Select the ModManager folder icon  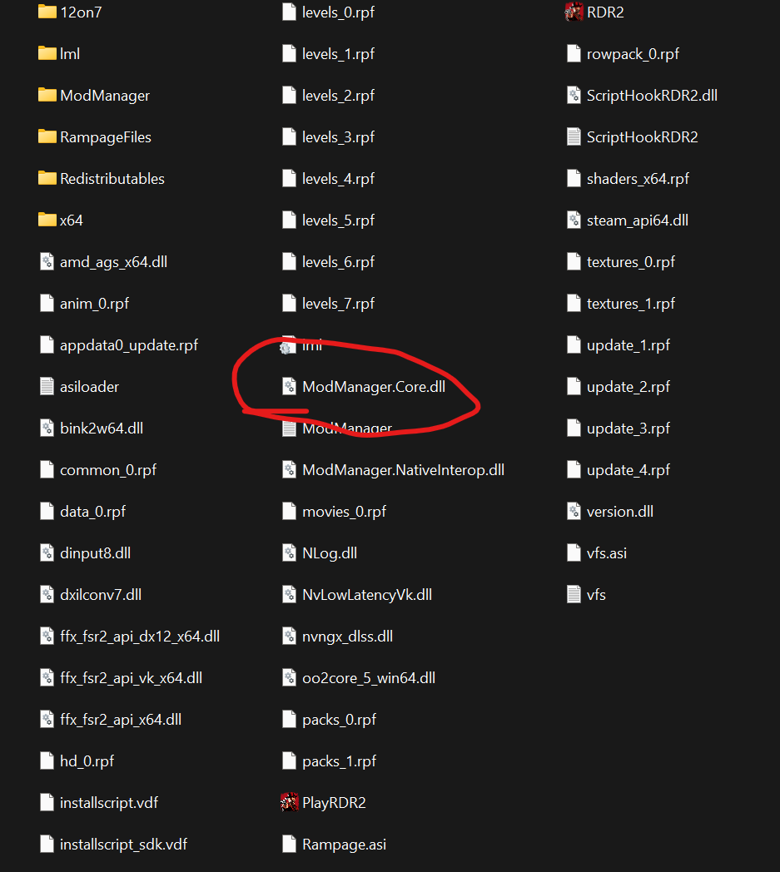tap(47, 95)
